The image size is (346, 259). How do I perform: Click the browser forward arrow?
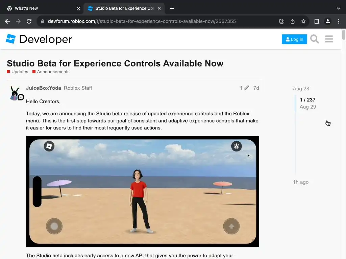(x=18, y=21)
